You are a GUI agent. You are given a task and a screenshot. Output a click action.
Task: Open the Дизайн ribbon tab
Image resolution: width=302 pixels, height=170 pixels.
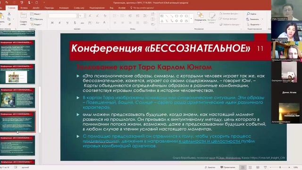click(36, 8)
